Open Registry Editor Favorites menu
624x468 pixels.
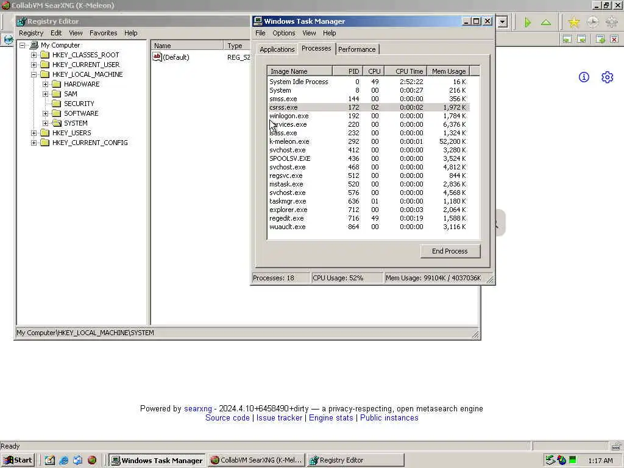pos(103,33)
